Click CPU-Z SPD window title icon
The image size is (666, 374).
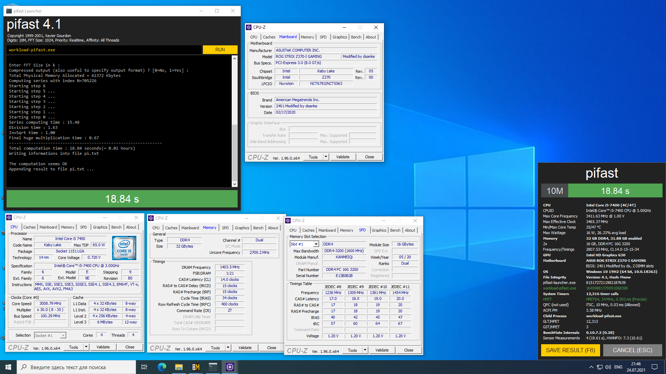(288, 221)
